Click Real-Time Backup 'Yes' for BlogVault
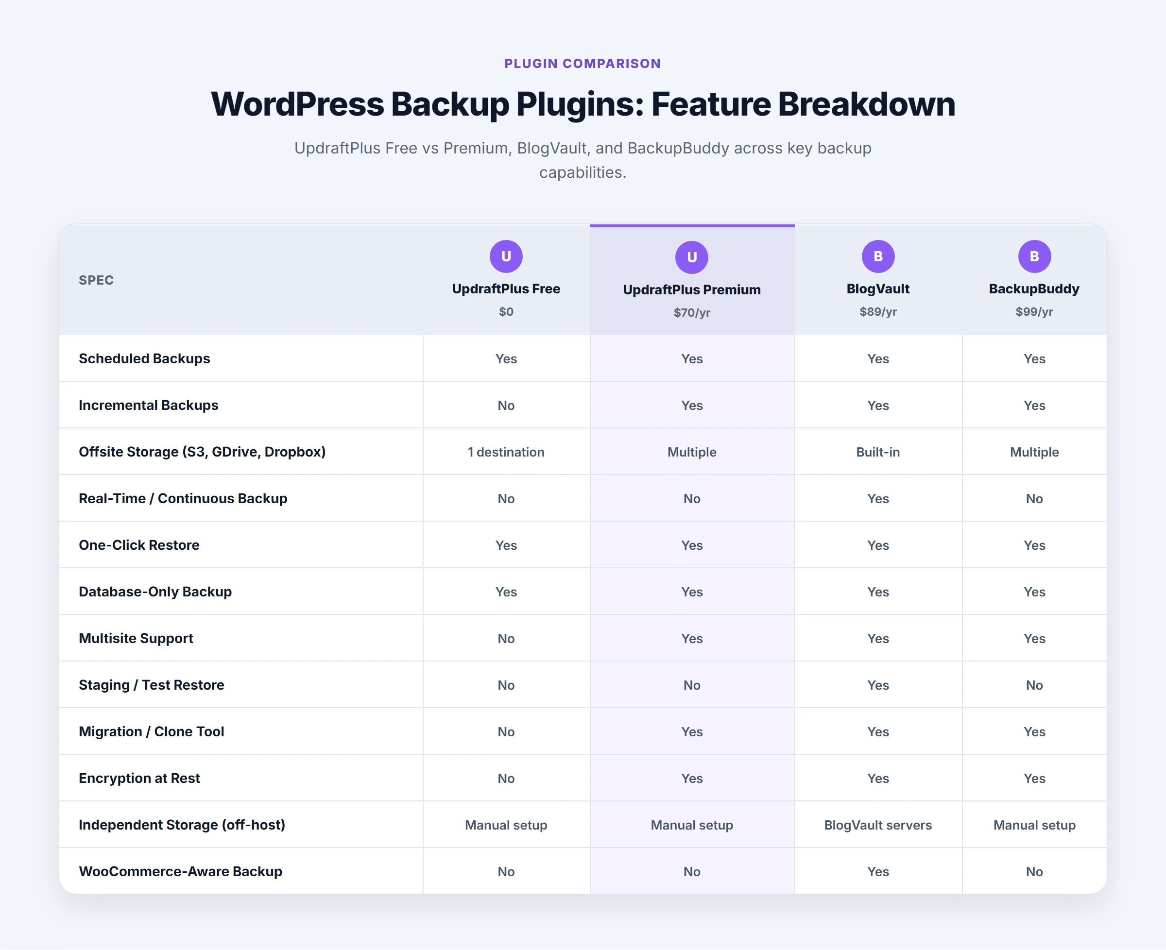The image size is (1166, 950). pyautogui.click(x=878, y=498)
